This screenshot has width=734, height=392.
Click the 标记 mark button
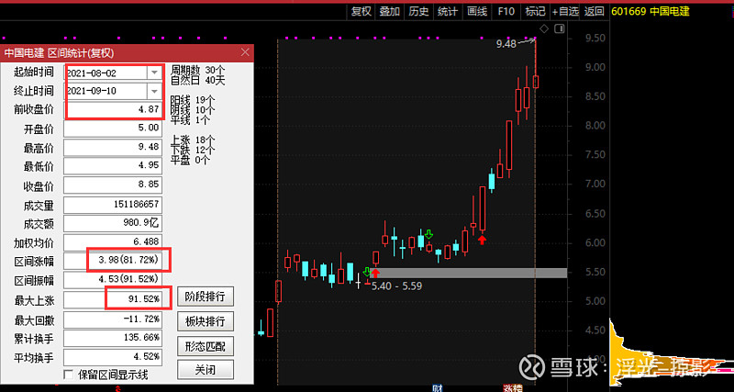click(x=535, y=12)
